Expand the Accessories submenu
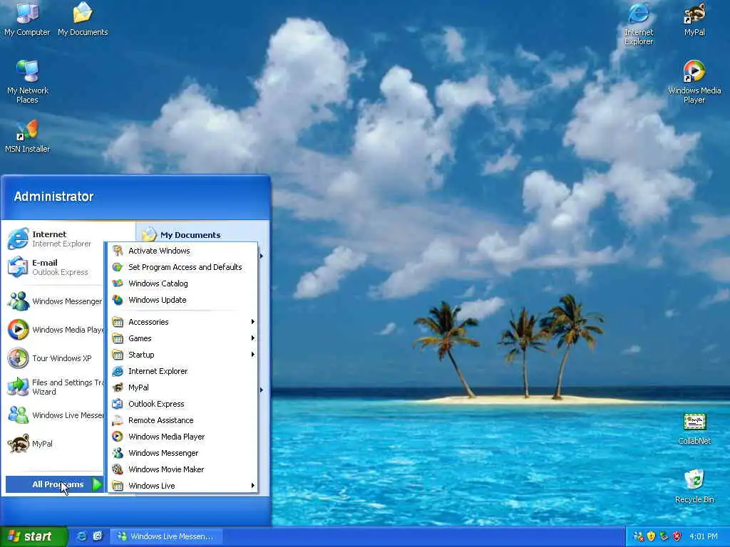The height and width of the screenshot is (547, 730). (x=182, y=322)
